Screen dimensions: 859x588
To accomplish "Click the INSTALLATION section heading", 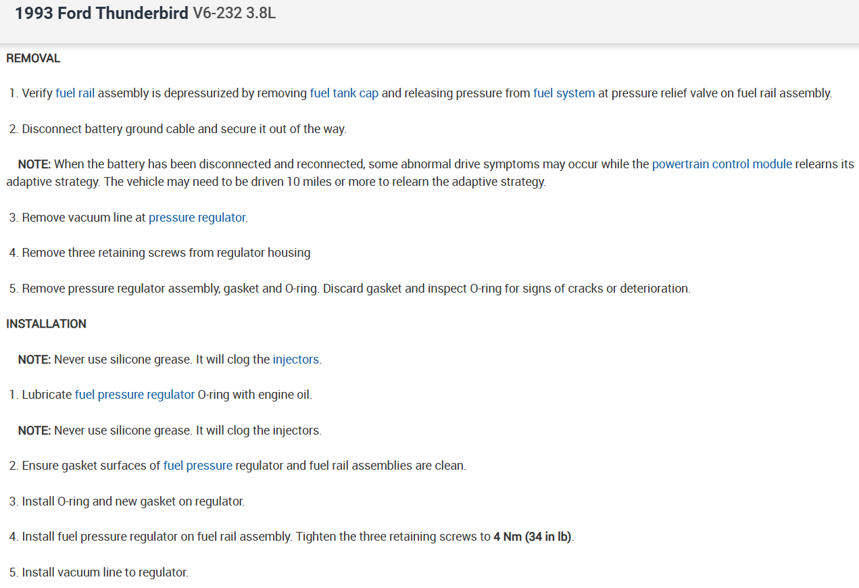I will pyautogui.click(x=46, y=324).
